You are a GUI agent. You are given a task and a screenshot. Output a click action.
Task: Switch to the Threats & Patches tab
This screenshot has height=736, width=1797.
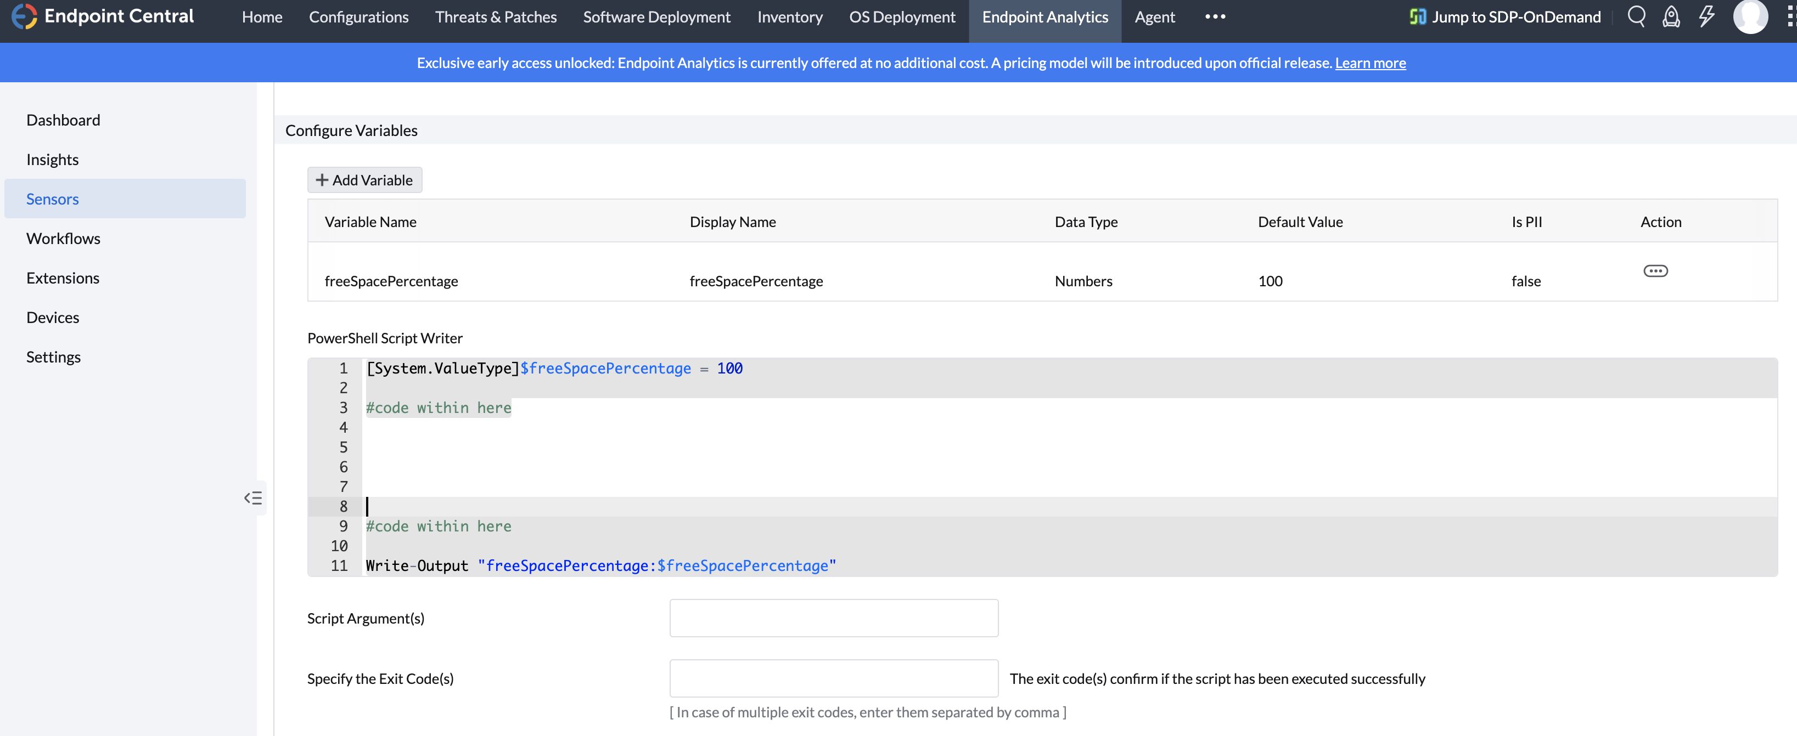tap(495, 16)
